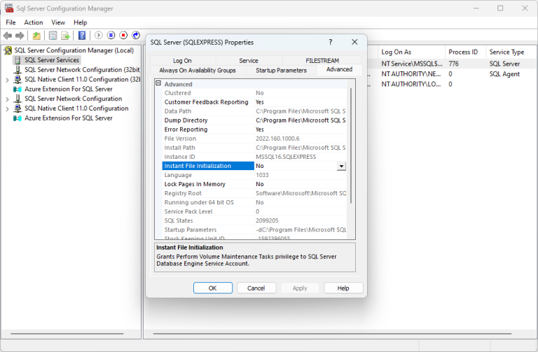Click the Back arrow toolbar icon
The image size is (538, 352).
click(8, 35)
